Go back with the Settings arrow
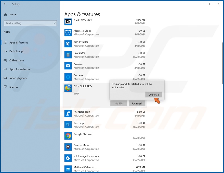224x173 pixels. pyautogui.click(x=5, y=4)
